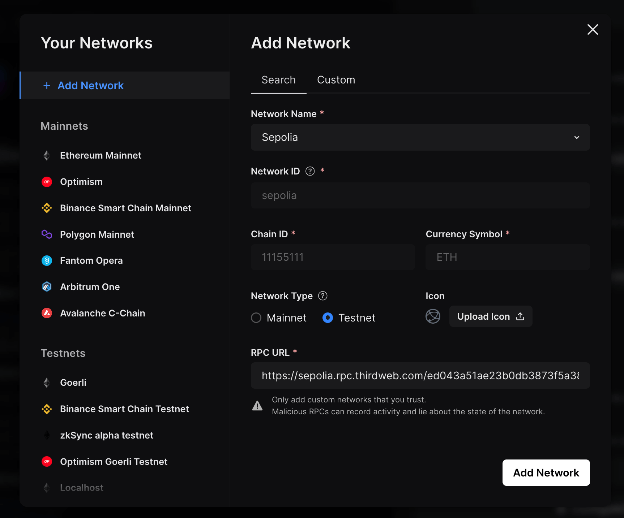Click the Chain ID input field
Image resolution: width=624 pixels, height=518 pixels.
333,257
